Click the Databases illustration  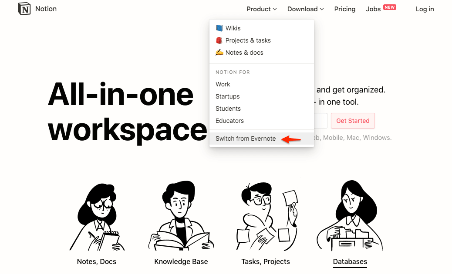(350, 215)
